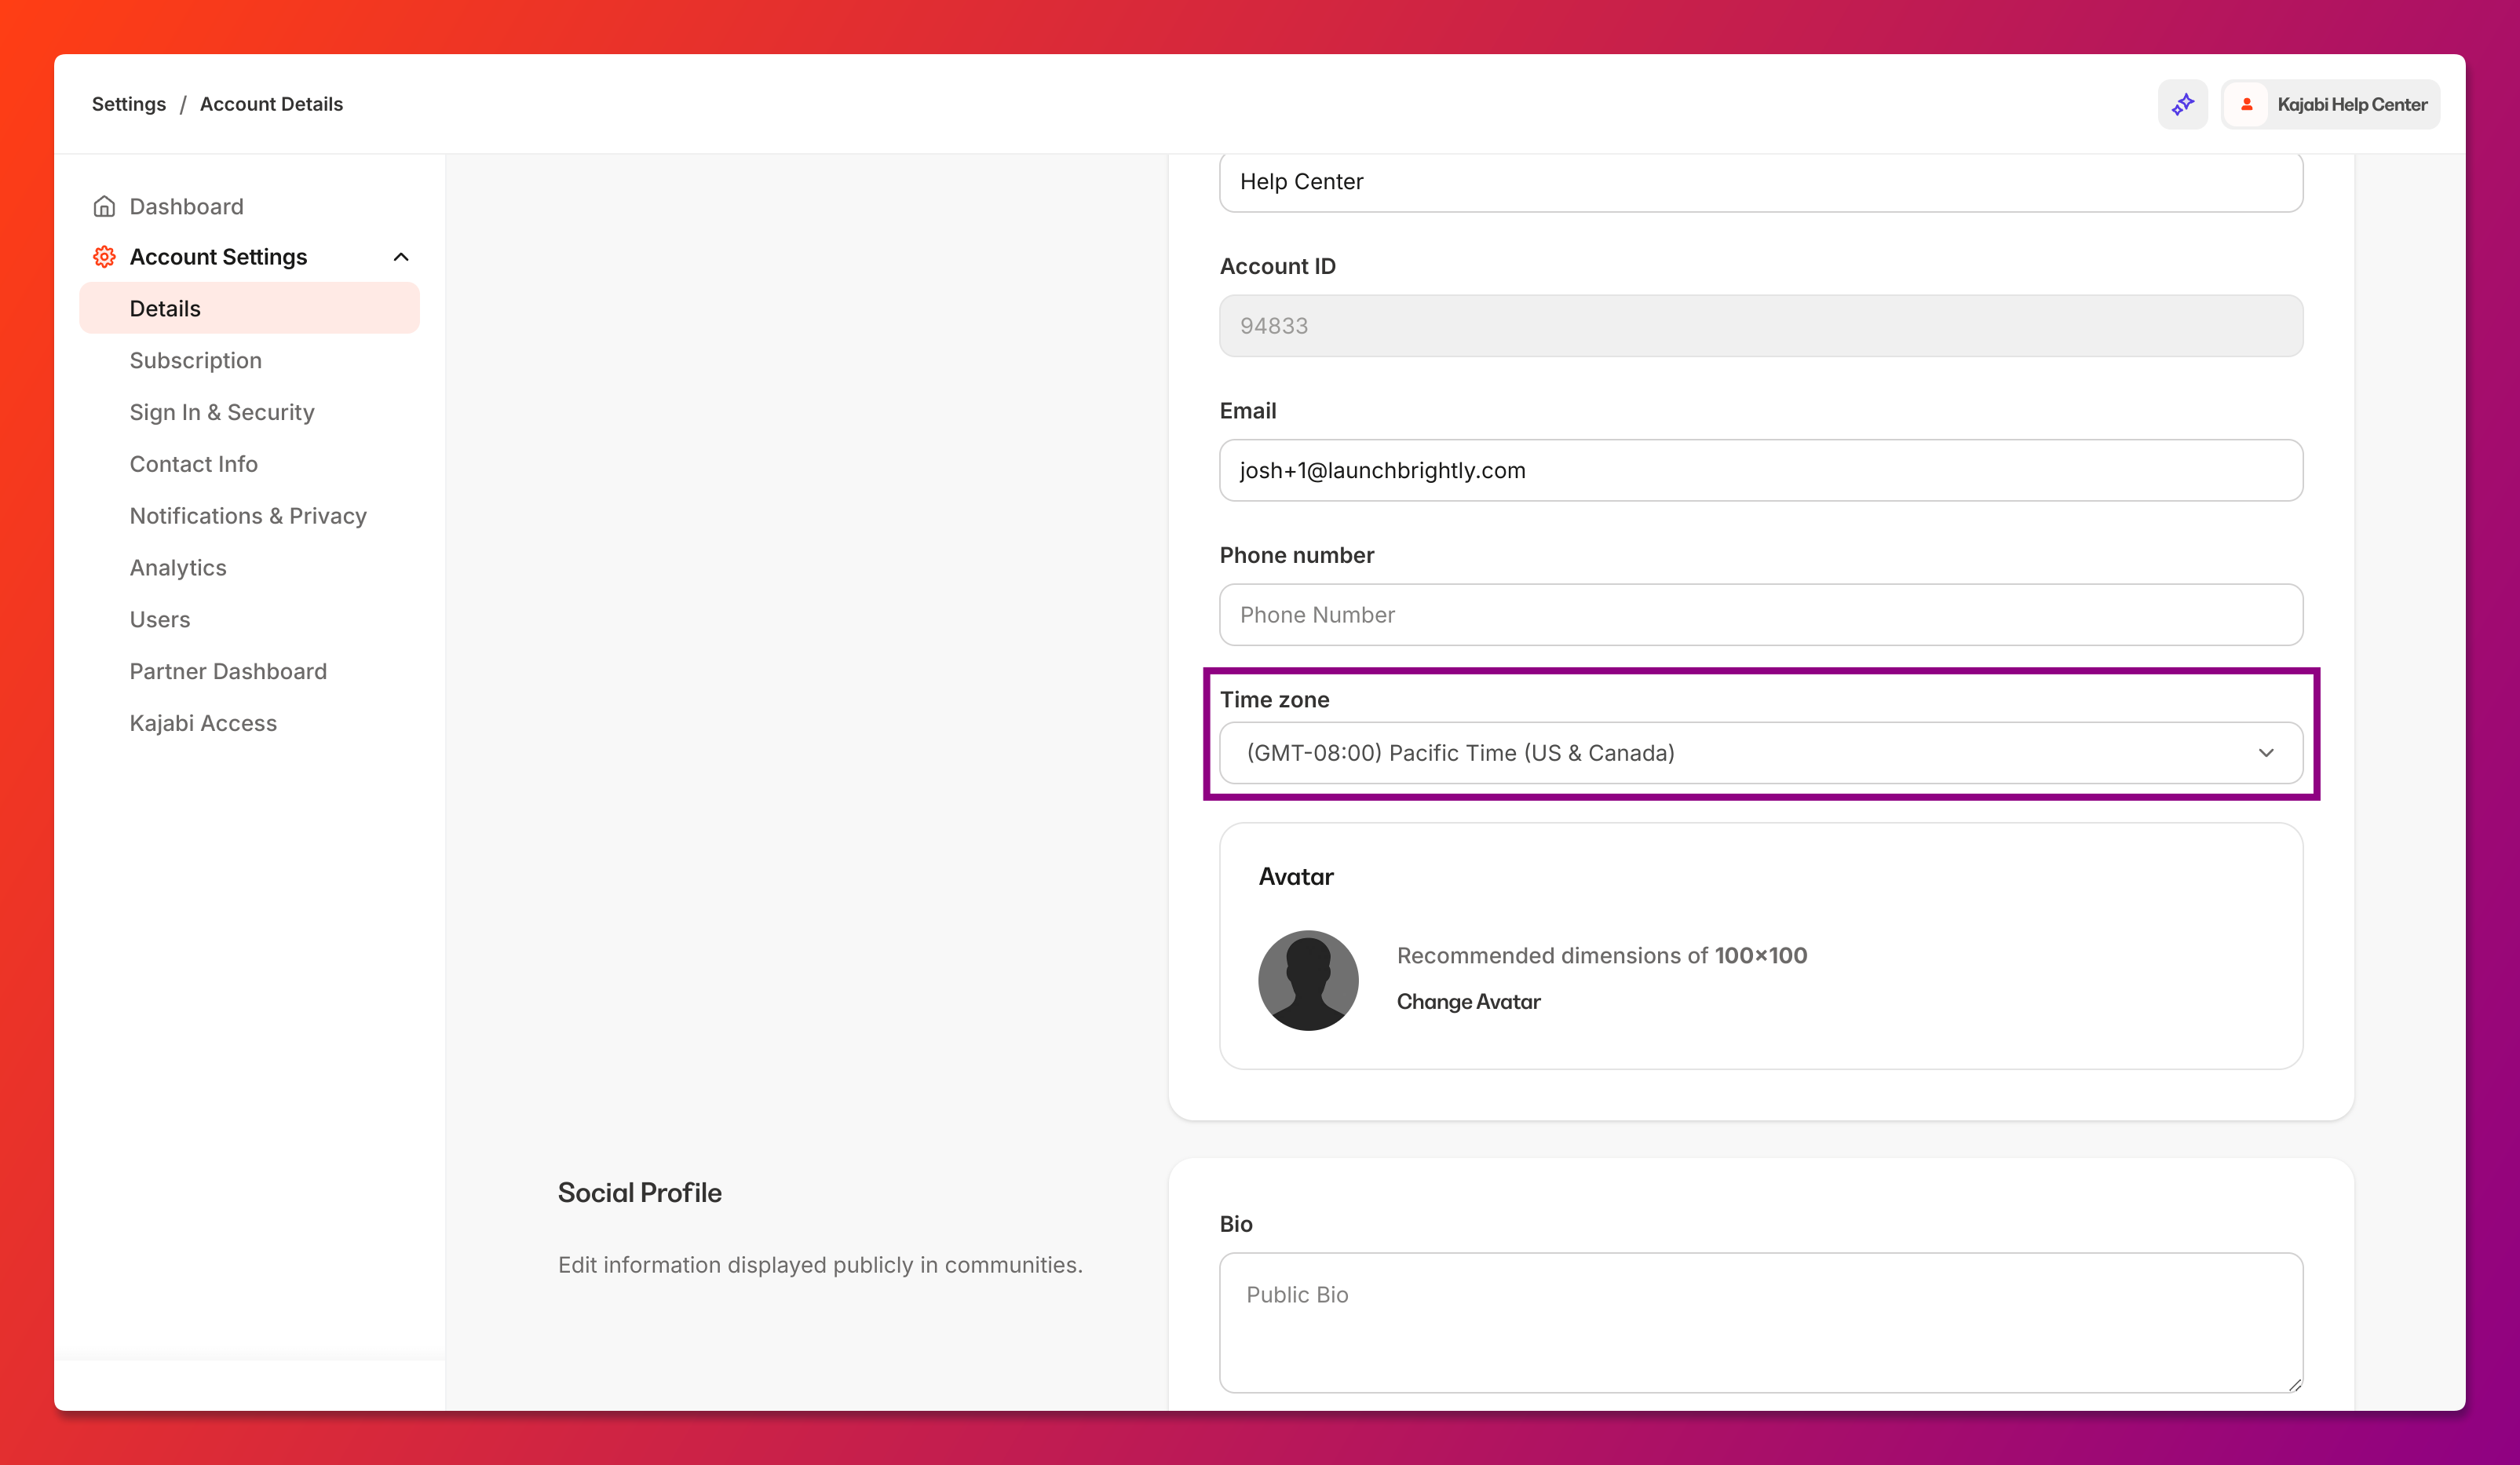Image resolution: width=2520 pixels, height=1465 pixels.
Task: Open the Users settings page
Action: click(x=160, y=619)
